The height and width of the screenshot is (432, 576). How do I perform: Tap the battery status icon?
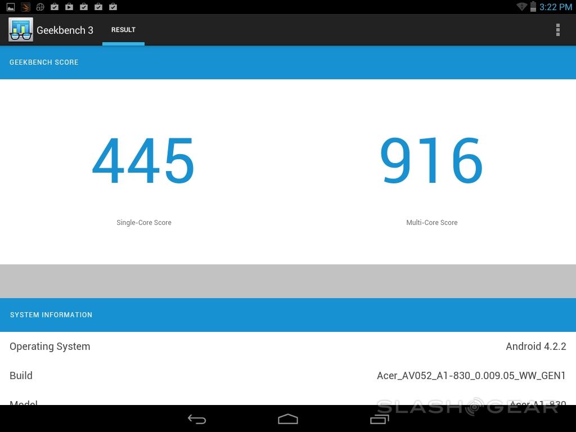[x=533, y=7]
